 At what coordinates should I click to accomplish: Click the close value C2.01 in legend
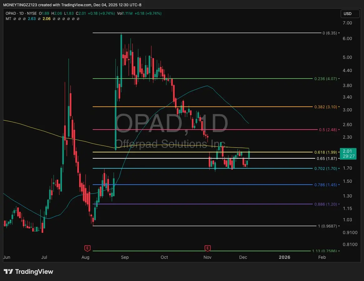(x=81, y=13)
